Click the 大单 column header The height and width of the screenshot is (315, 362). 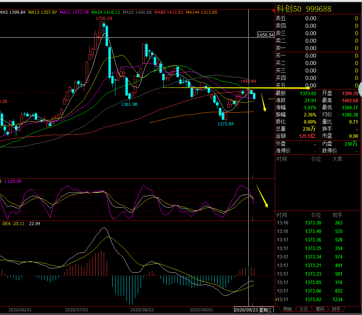tap(337, 159)
